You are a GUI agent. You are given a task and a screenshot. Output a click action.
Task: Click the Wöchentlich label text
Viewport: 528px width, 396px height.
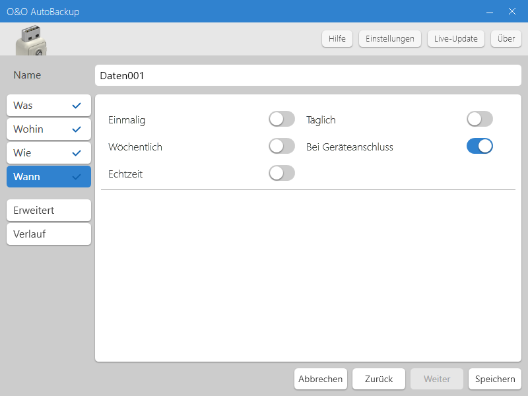click(135, 147)
